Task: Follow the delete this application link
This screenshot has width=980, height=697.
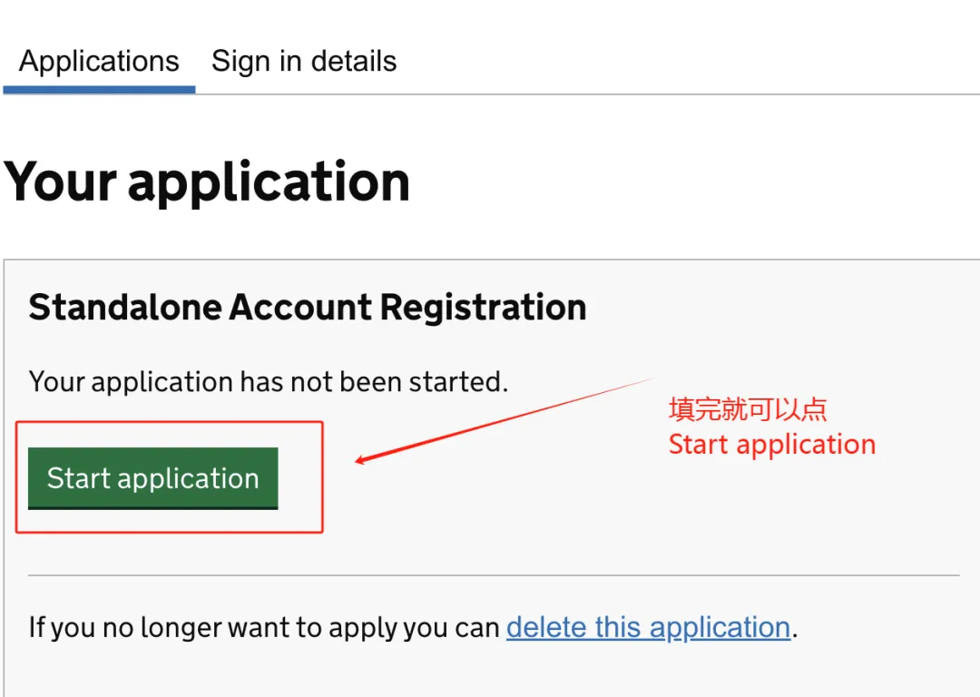Action: pyautogui.click(x=648, y=627)
